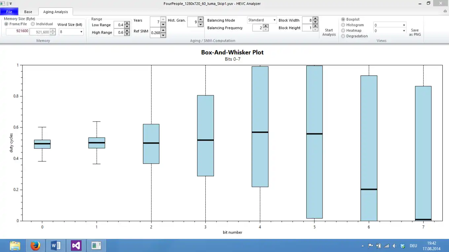Viewport: 449px width, 252px height.
Task: Increase the Hist. Gran. value
Action: (x=201, y=19)
